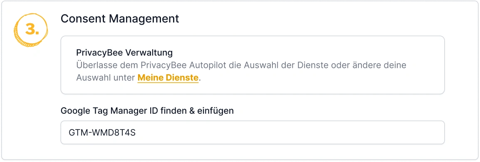Place cursor on the GTM-WMD8T4S value

(102, 132)
